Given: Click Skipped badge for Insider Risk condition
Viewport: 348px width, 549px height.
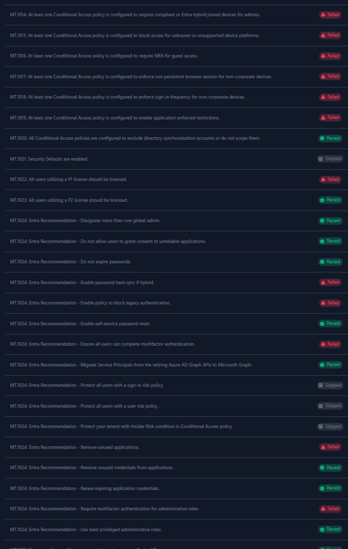Looking at the screenshot, I should coord(330,426).
